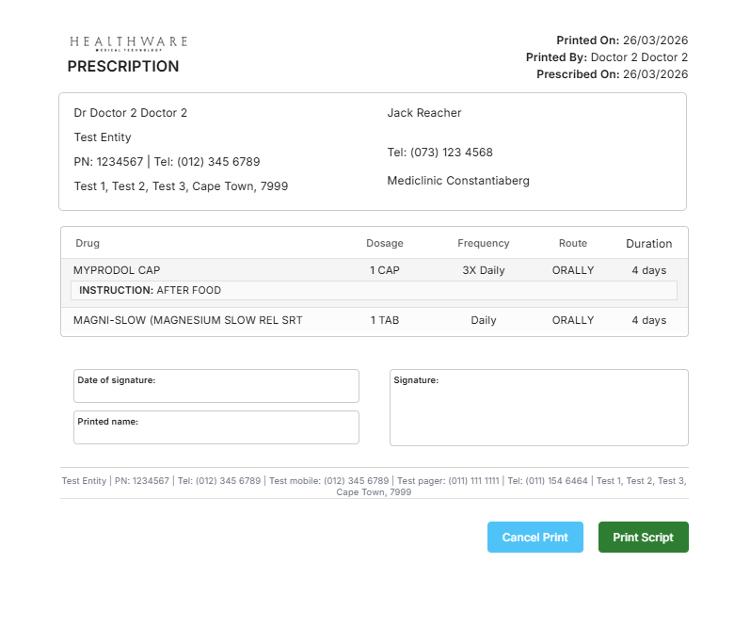Image resolution: width=750 pixels, height=643 pixels.
Task: Click the Cancel Print button
Action: click(x=535, y=537)
